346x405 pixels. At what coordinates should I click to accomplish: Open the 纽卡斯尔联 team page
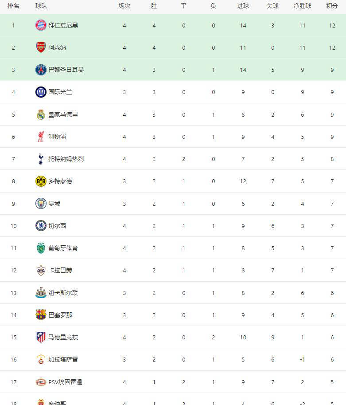[63, 293]
